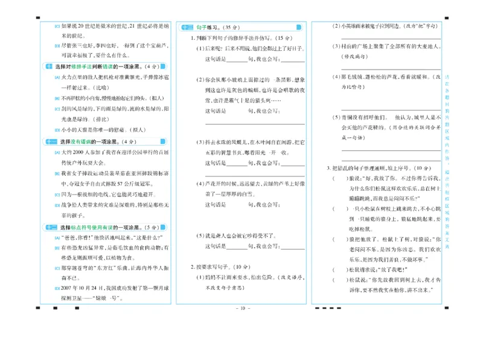Click sentence (5)青铜没有招呼他们
This screenshot has height=342, width=483.
(386, 127)
